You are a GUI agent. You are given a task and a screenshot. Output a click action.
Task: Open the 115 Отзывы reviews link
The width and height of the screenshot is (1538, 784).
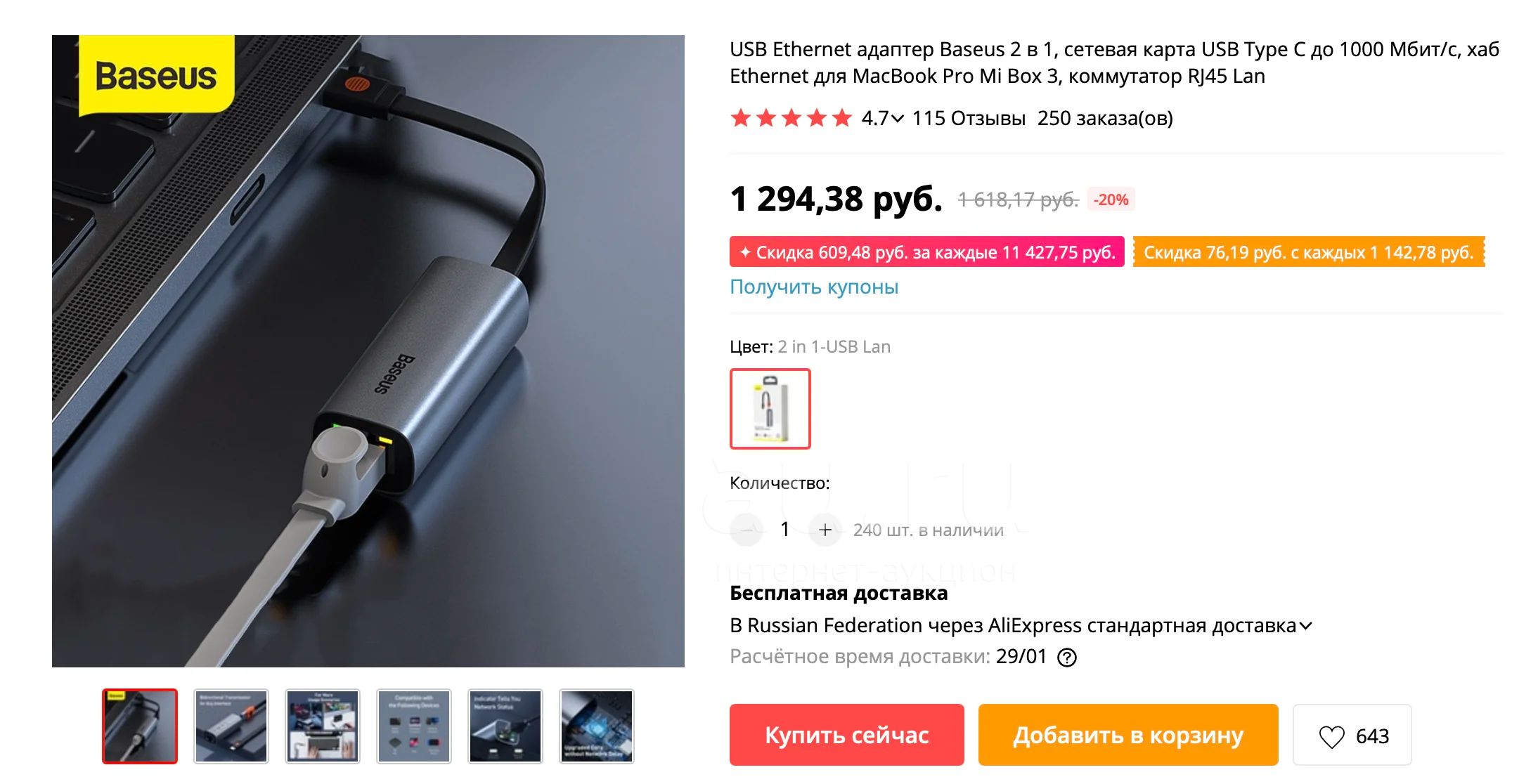coord(969,118)
